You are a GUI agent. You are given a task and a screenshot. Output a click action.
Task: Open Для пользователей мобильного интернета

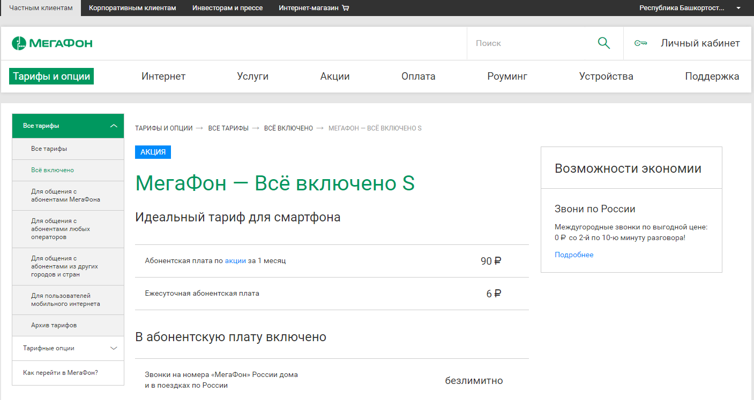click(x=68, y=300)
